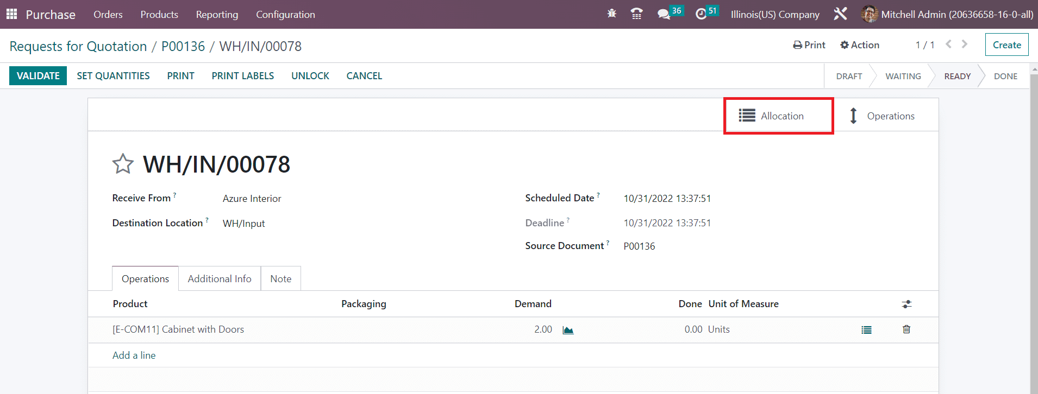Open the Configuration menu
Viewport: 1038px width, 394px height.
285,15
